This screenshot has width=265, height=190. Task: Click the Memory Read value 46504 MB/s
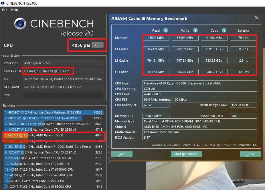[x=156, y=38]
